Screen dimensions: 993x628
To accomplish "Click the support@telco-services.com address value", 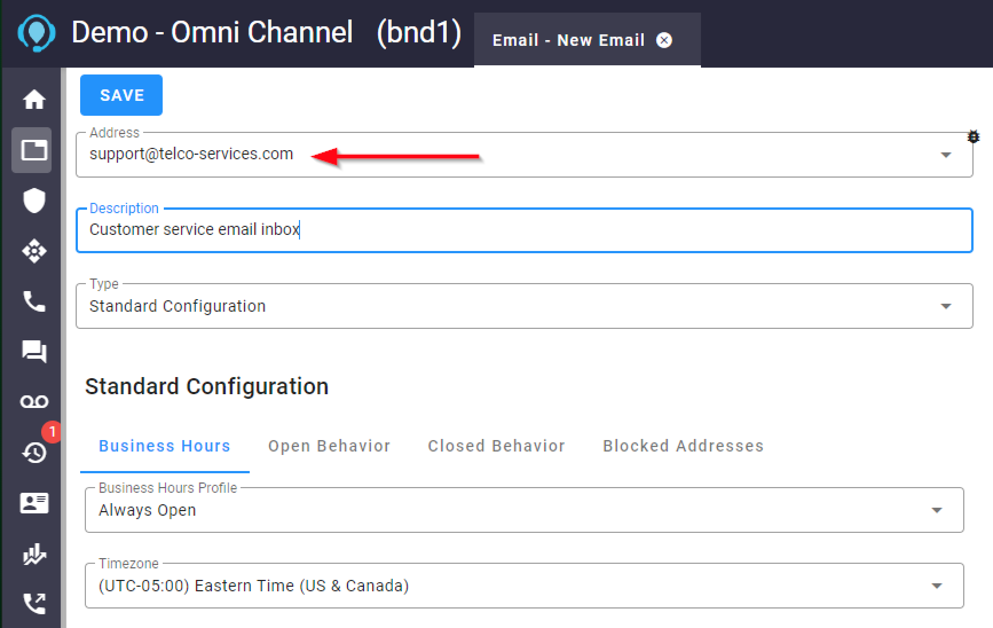I will coord(191,154).
